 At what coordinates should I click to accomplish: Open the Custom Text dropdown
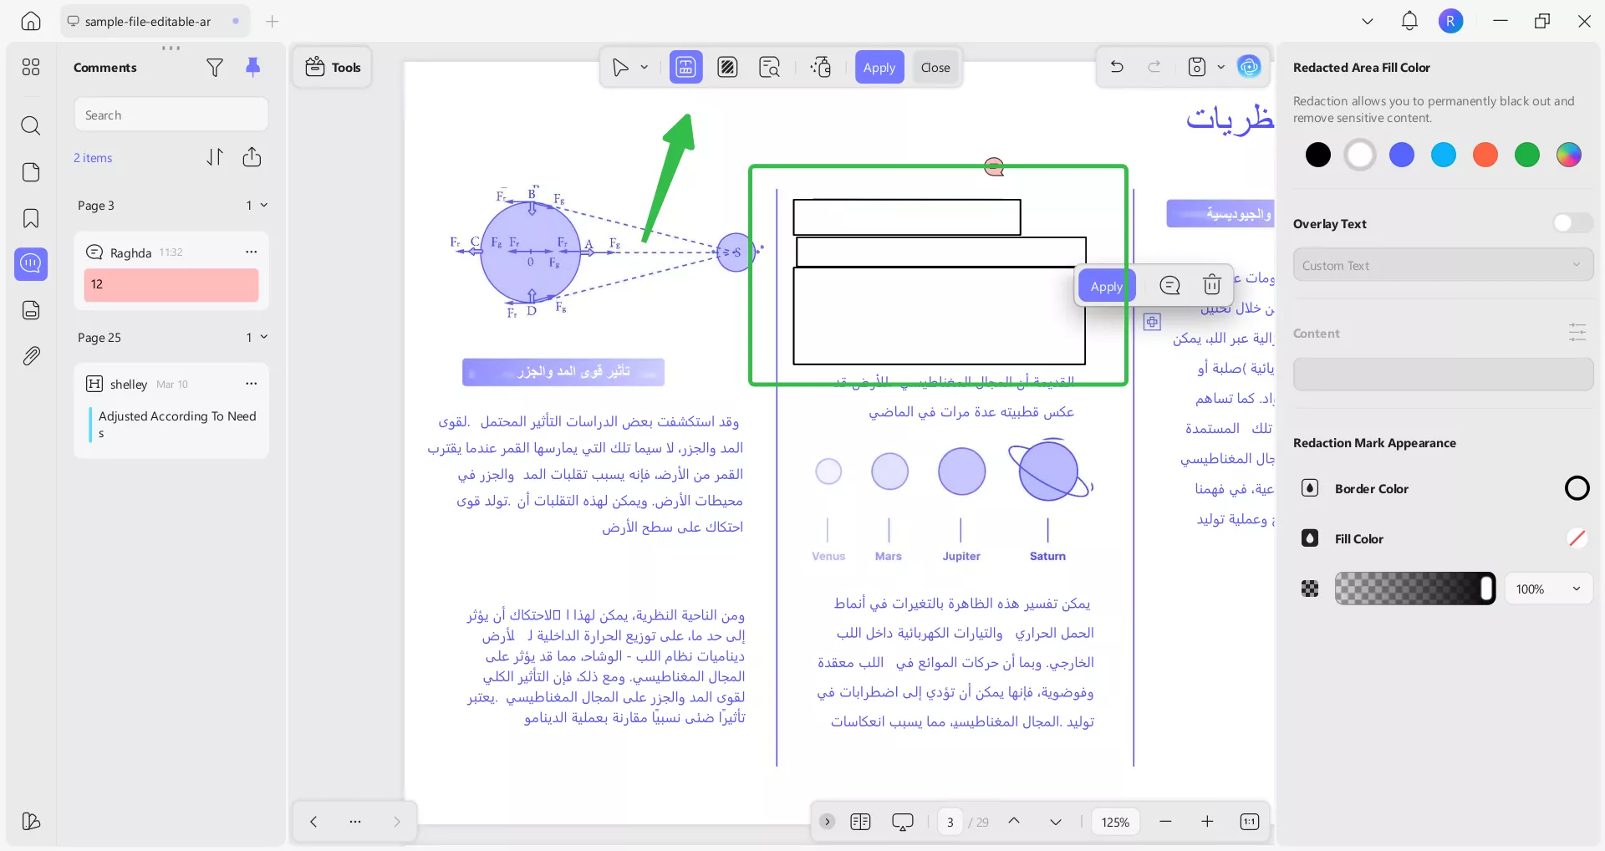click(x=1443, y=265)
